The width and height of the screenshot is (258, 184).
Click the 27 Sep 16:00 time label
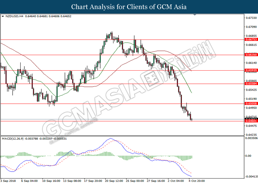156,181
